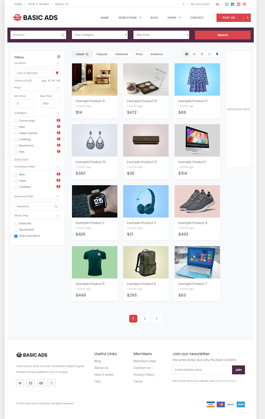Check the Sponsored checkbox
Screen dimensions: 265x419
click(x=16, y=230)
